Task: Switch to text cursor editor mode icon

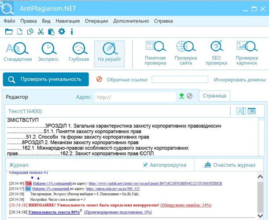Action: click(241, 111)
